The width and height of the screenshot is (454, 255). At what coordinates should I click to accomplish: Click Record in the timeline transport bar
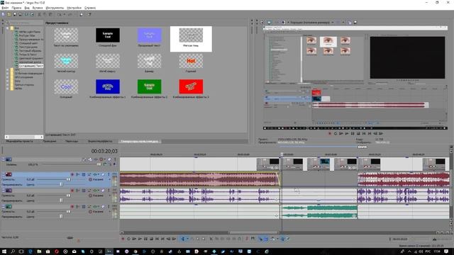coord(123,239)
